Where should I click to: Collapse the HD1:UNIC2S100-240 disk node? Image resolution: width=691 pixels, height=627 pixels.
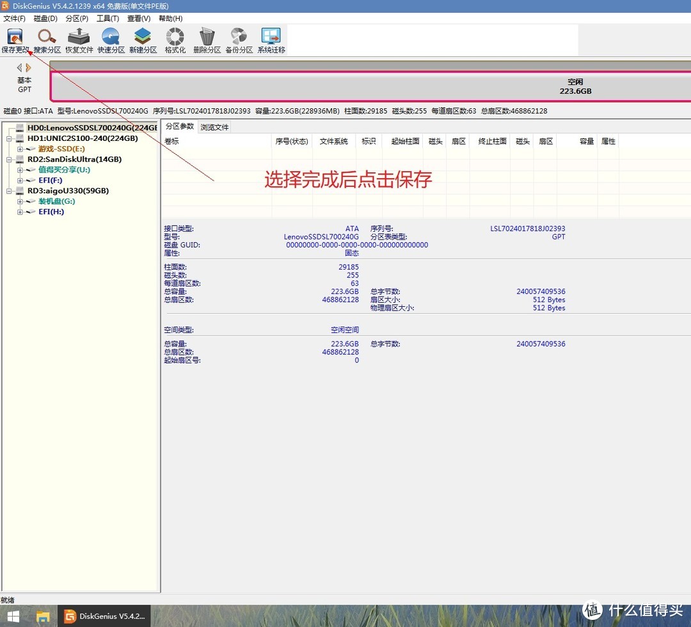(x=10, y=138)
